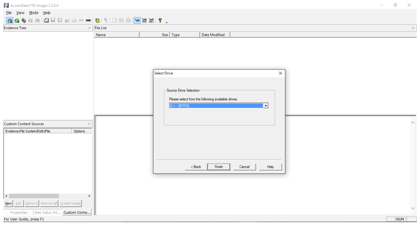
Task: Click the Create Disk Image icon
Action: 46,20
